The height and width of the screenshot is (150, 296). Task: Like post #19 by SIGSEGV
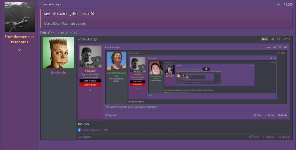click(x=257, y=115)
